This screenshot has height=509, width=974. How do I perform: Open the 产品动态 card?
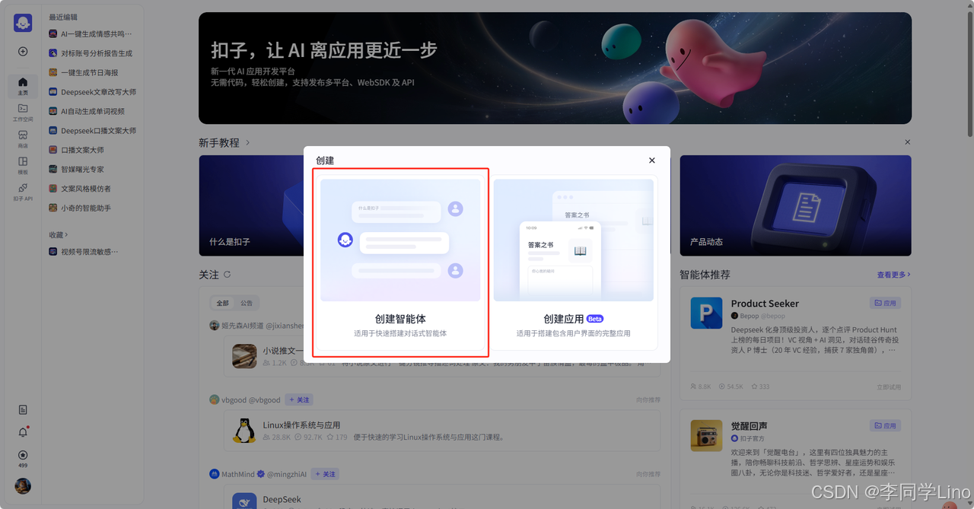[795, 205]
